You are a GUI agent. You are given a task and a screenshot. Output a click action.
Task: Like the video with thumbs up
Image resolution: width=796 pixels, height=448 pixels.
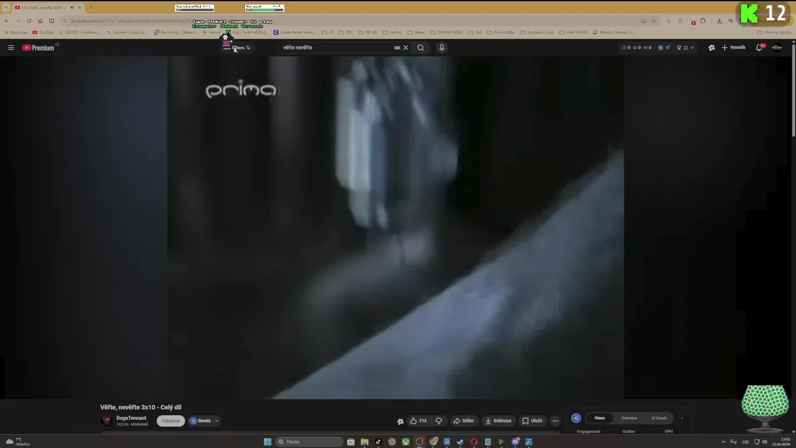tap(418, 421)
